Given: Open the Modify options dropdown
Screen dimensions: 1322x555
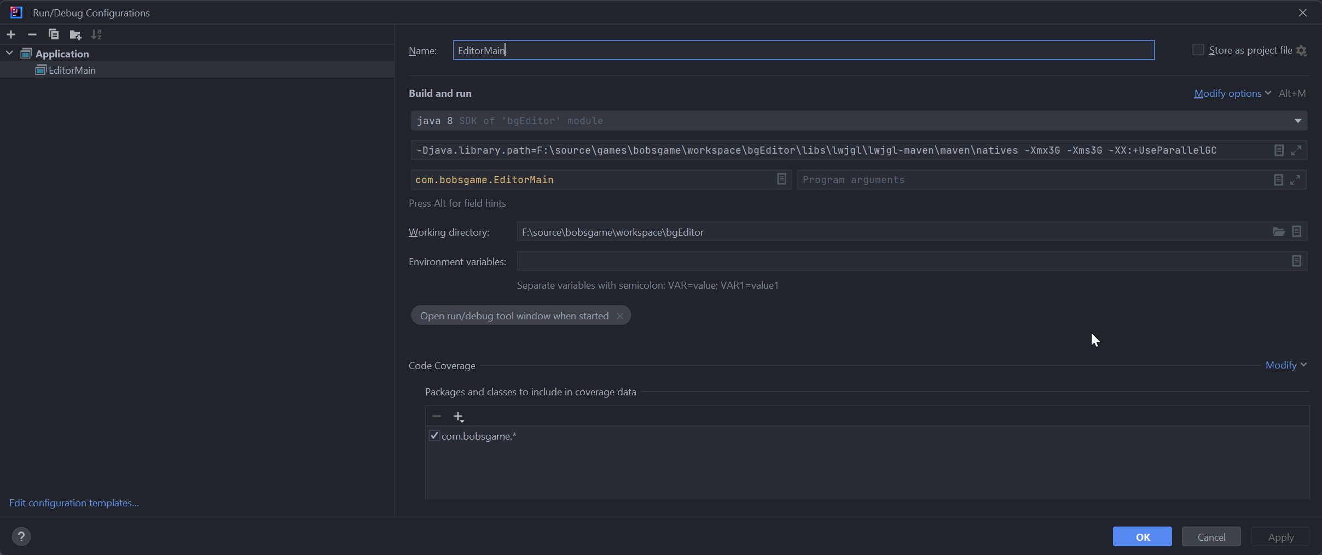Looking at the screenshot, I should [x=1233, y=94].
